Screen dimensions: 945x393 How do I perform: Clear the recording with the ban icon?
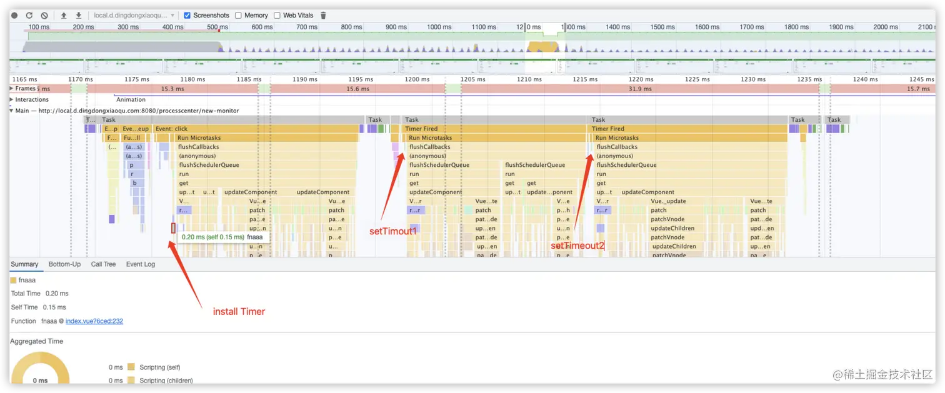coord(44,16)
